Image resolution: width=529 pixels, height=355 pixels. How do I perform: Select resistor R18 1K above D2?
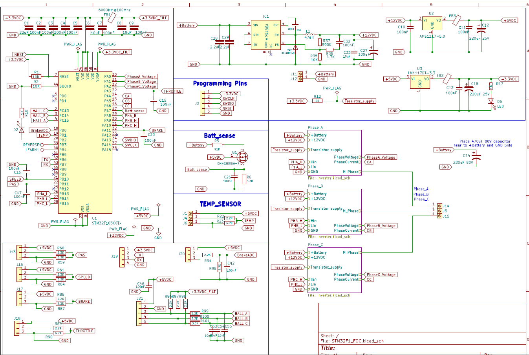(x=22, y=113)
